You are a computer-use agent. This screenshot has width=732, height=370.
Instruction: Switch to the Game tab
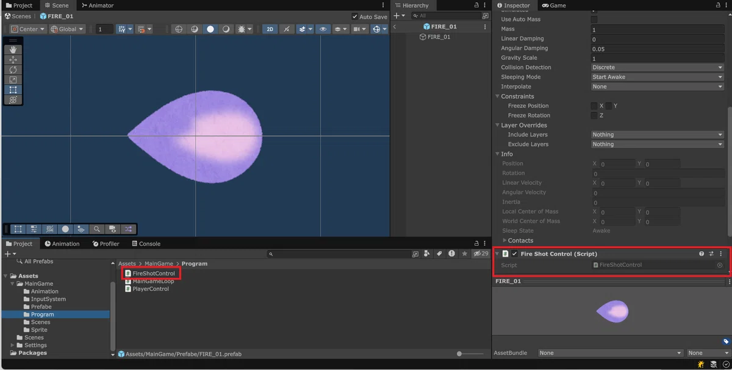coord(554,5)
